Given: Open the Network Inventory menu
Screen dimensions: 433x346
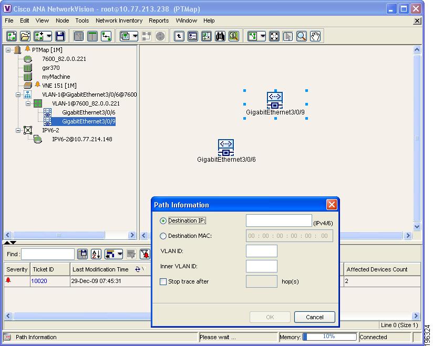Looking at the screenshot, I should tap(119, 20).
